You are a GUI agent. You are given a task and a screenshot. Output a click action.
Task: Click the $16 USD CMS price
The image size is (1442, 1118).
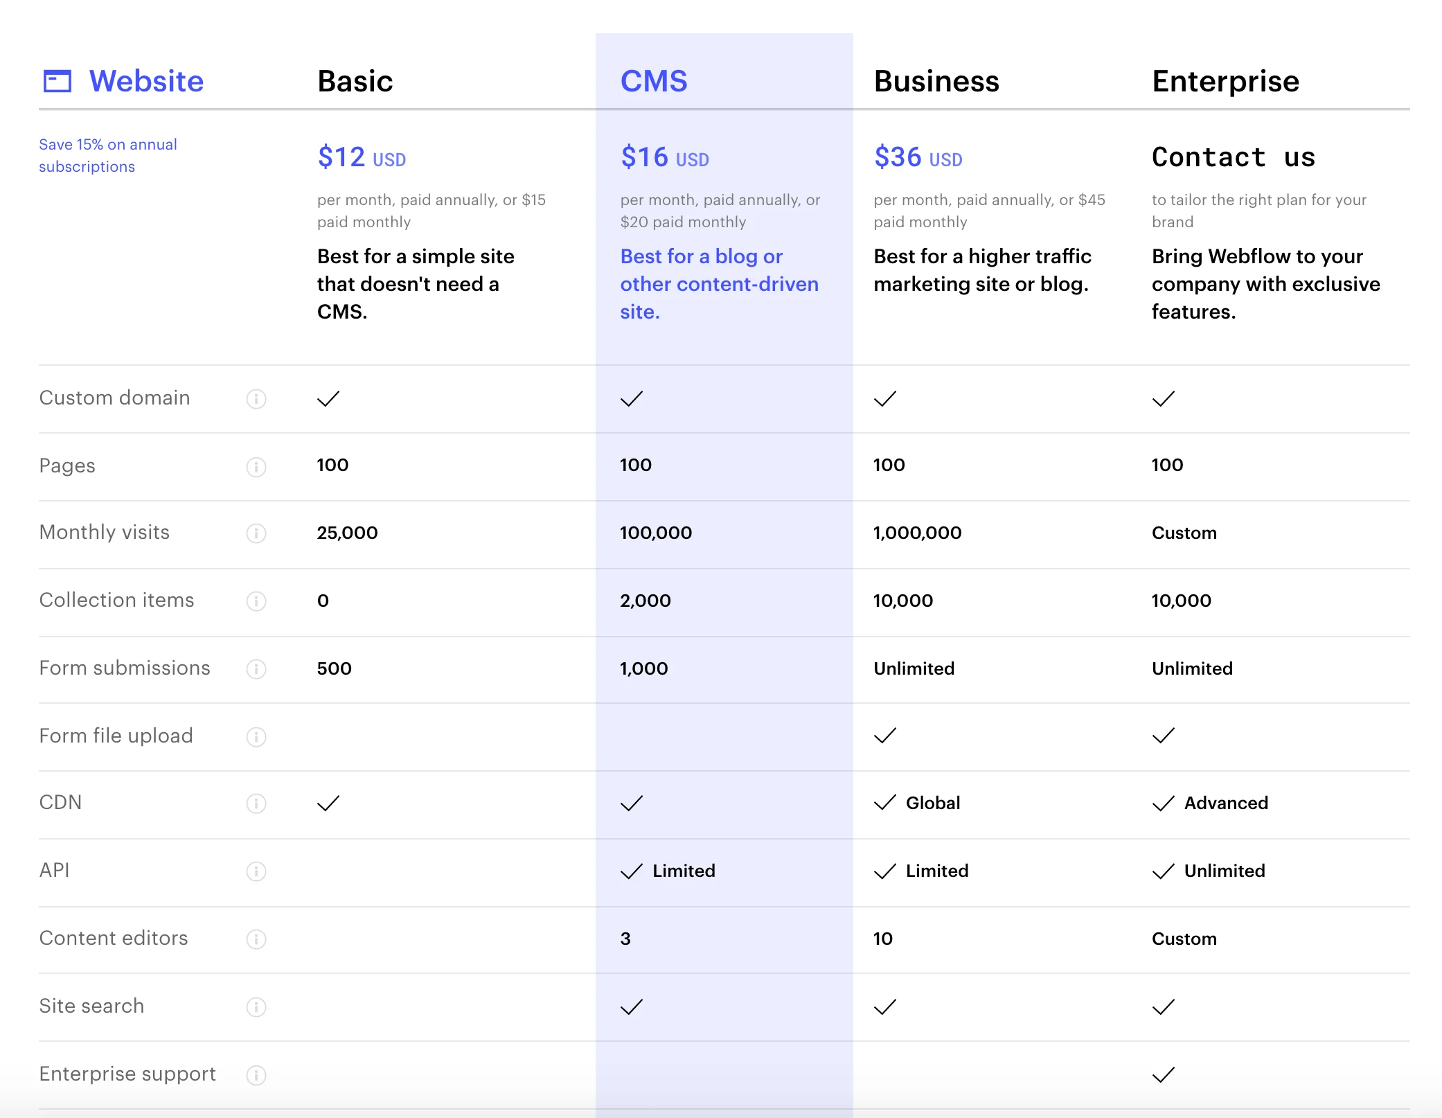[x=664, y=157]
